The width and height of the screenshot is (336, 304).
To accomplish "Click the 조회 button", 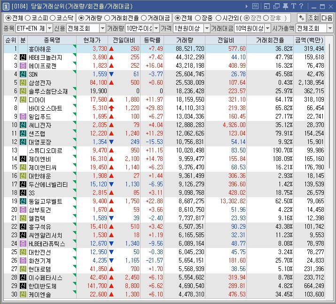I will pos(313,18).
